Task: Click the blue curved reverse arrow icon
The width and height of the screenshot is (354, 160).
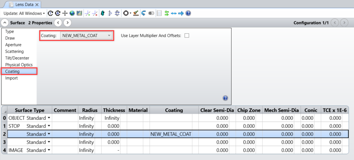Action: pyautogui.click(x=143, y=14)
